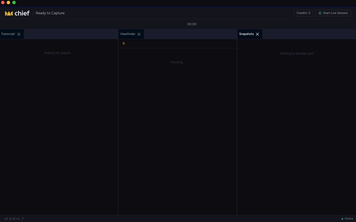Click the orange 0 counter in Viewfinder
The image size is (356, 222).
coord(124,43)
